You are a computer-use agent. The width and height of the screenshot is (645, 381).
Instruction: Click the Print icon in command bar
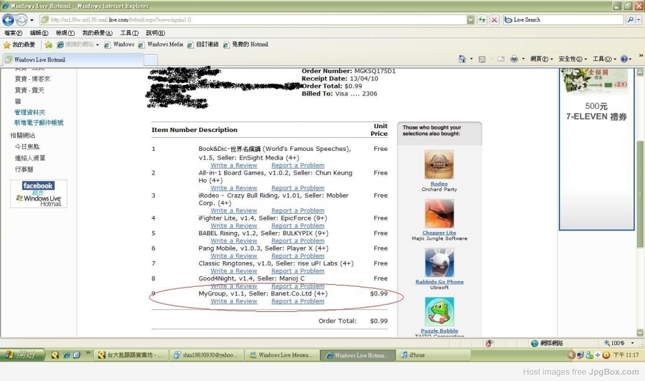[514, 59]
